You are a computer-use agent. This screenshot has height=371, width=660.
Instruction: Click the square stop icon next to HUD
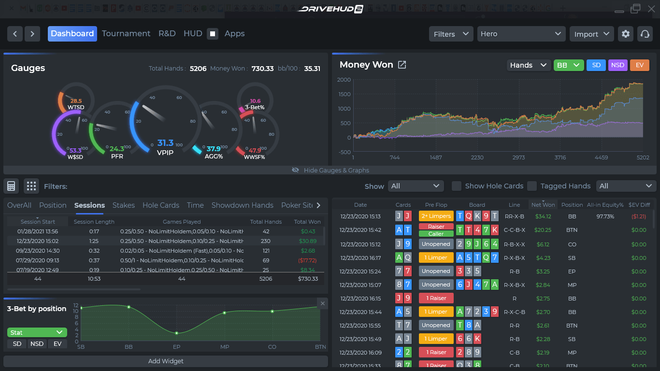[x=213, y=34]
